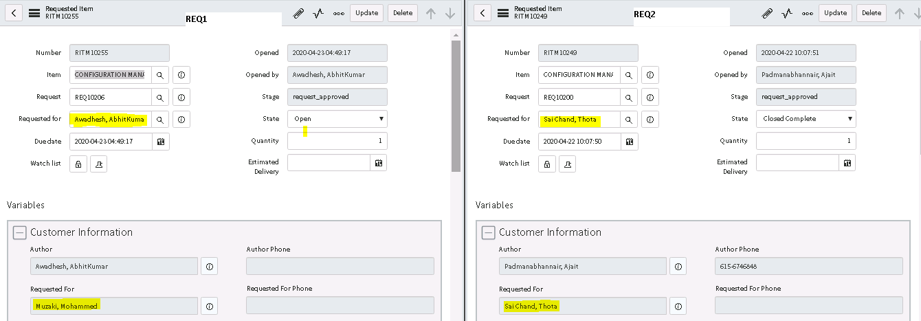Viewport: 921px width, 321px height.
Task: Look up Requested for Sai Chand with magnifier
Action: (x=628, y=119)
